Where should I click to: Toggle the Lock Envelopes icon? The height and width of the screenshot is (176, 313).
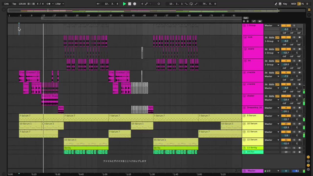pyautogui.click(x=259, y=21)
